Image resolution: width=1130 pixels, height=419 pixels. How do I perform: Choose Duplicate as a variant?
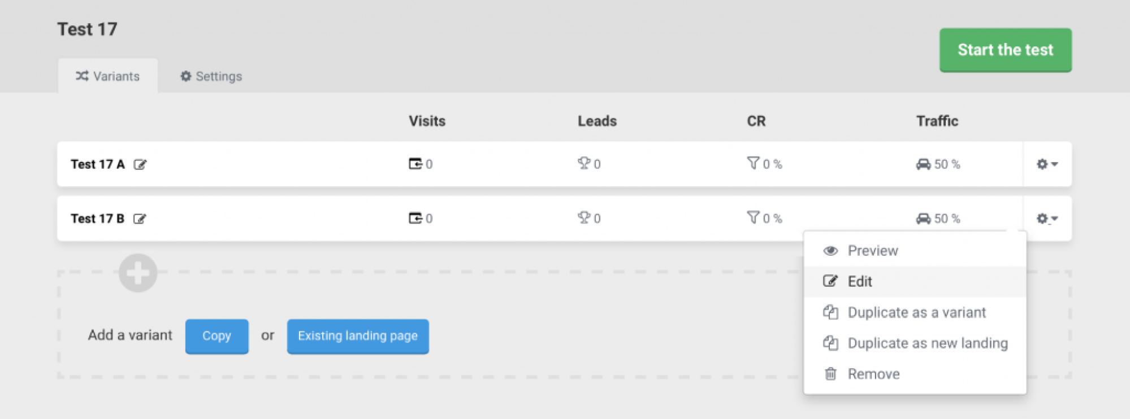(x=916, y=312)
